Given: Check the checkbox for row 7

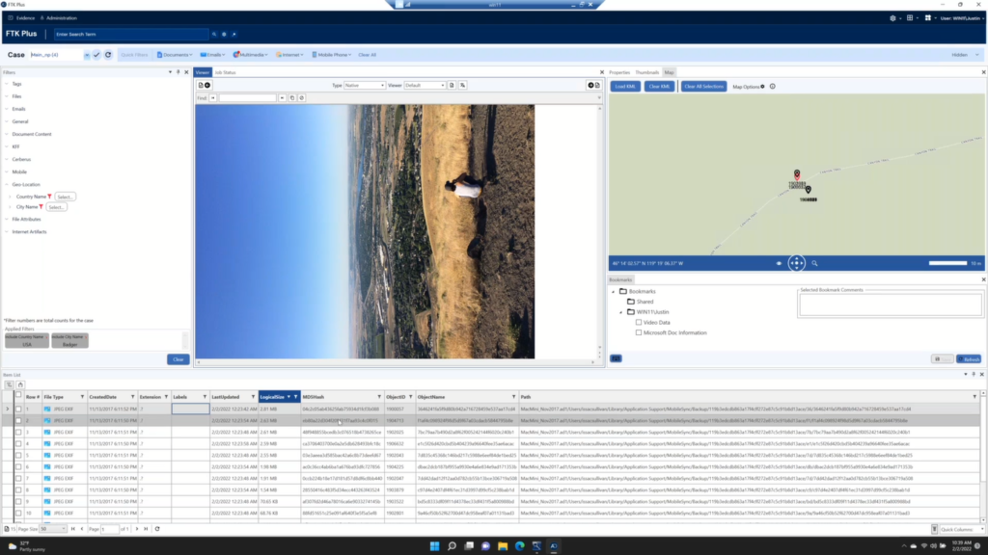Looking at the screenshot, I should (x=18, y=479).
